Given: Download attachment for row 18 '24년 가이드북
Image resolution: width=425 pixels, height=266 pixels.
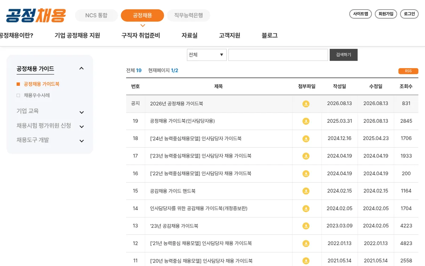Looking at the screenshot, I should 306,139.
